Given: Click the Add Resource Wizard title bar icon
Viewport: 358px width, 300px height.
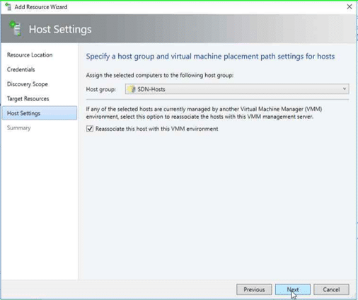Looking at the screenshot, I should (x=8, y=6).
